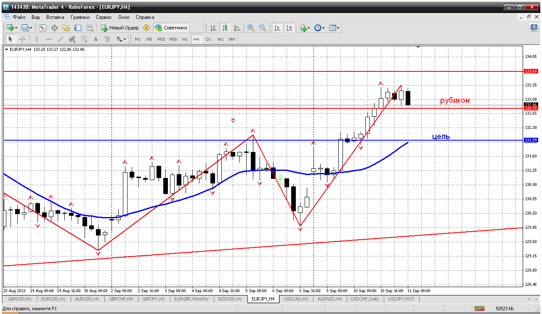Select the M30 timeframe

pyautogui.click(x=173, y=39)
